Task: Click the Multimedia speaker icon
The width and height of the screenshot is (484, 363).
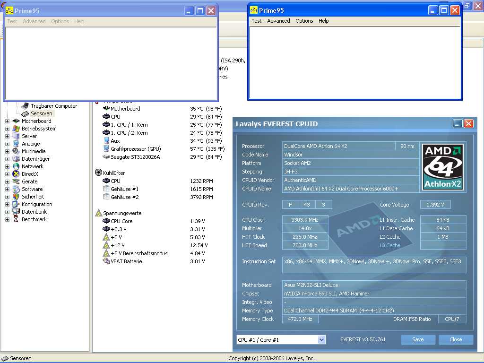Action: tap(16, 151)
